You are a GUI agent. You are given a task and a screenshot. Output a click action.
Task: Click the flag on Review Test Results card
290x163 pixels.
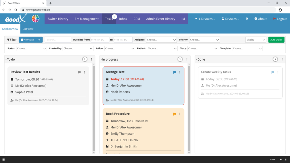[x=79, y=72]
